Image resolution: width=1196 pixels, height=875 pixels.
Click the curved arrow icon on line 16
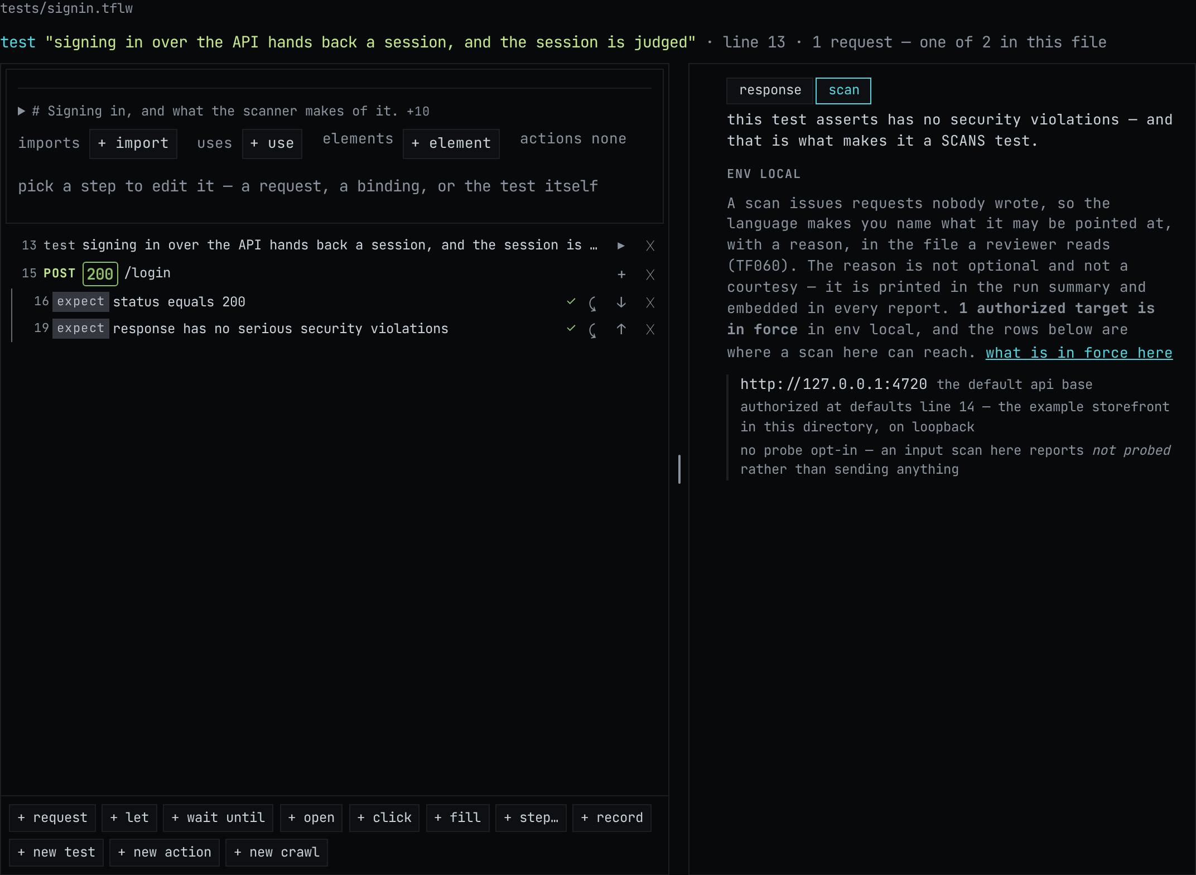coord(592,303)
